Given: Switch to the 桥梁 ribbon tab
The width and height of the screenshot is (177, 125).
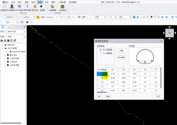Looking at the screenshot, I should pos(33,2).
